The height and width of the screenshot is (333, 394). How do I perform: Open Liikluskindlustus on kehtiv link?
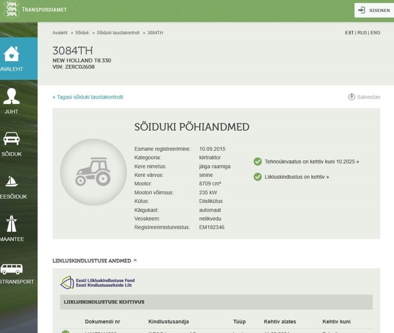point(297,177)
